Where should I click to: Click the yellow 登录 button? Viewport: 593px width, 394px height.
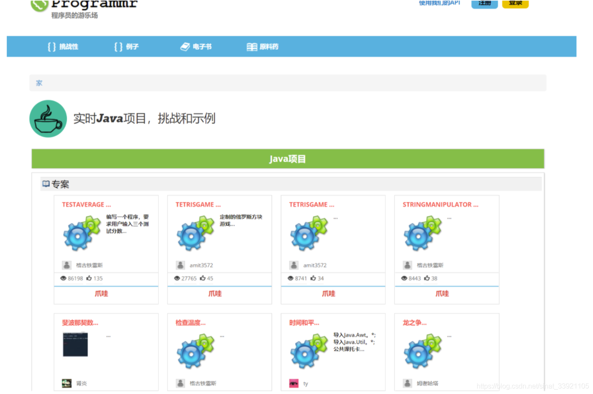point(515,3)
